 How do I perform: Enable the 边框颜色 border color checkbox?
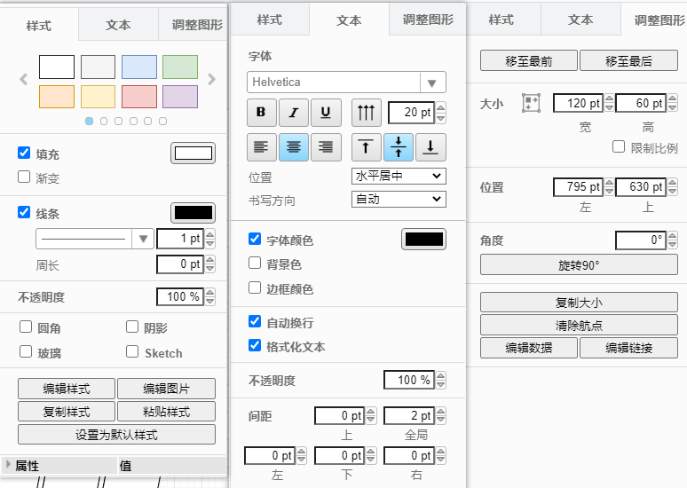(255, 287)
